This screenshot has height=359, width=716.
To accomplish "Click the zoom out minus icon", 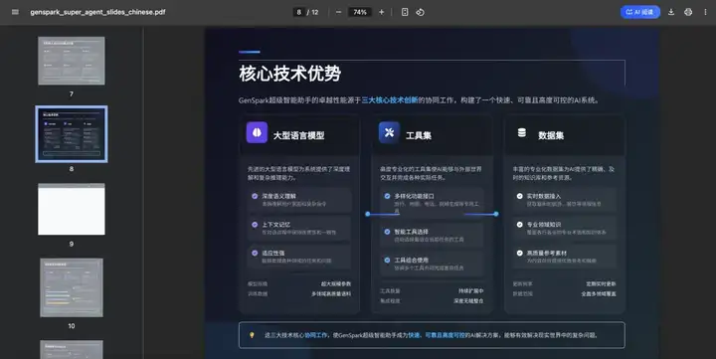I will [338, 12].
